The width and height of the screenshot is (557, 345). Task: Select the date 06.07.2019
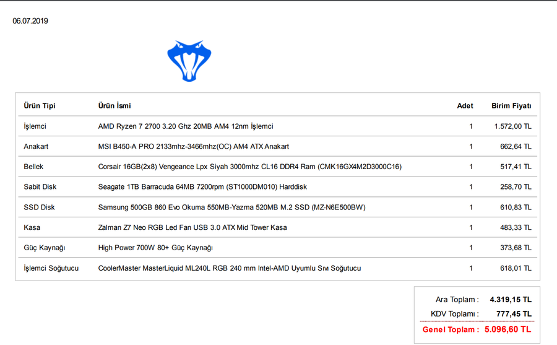30,21
